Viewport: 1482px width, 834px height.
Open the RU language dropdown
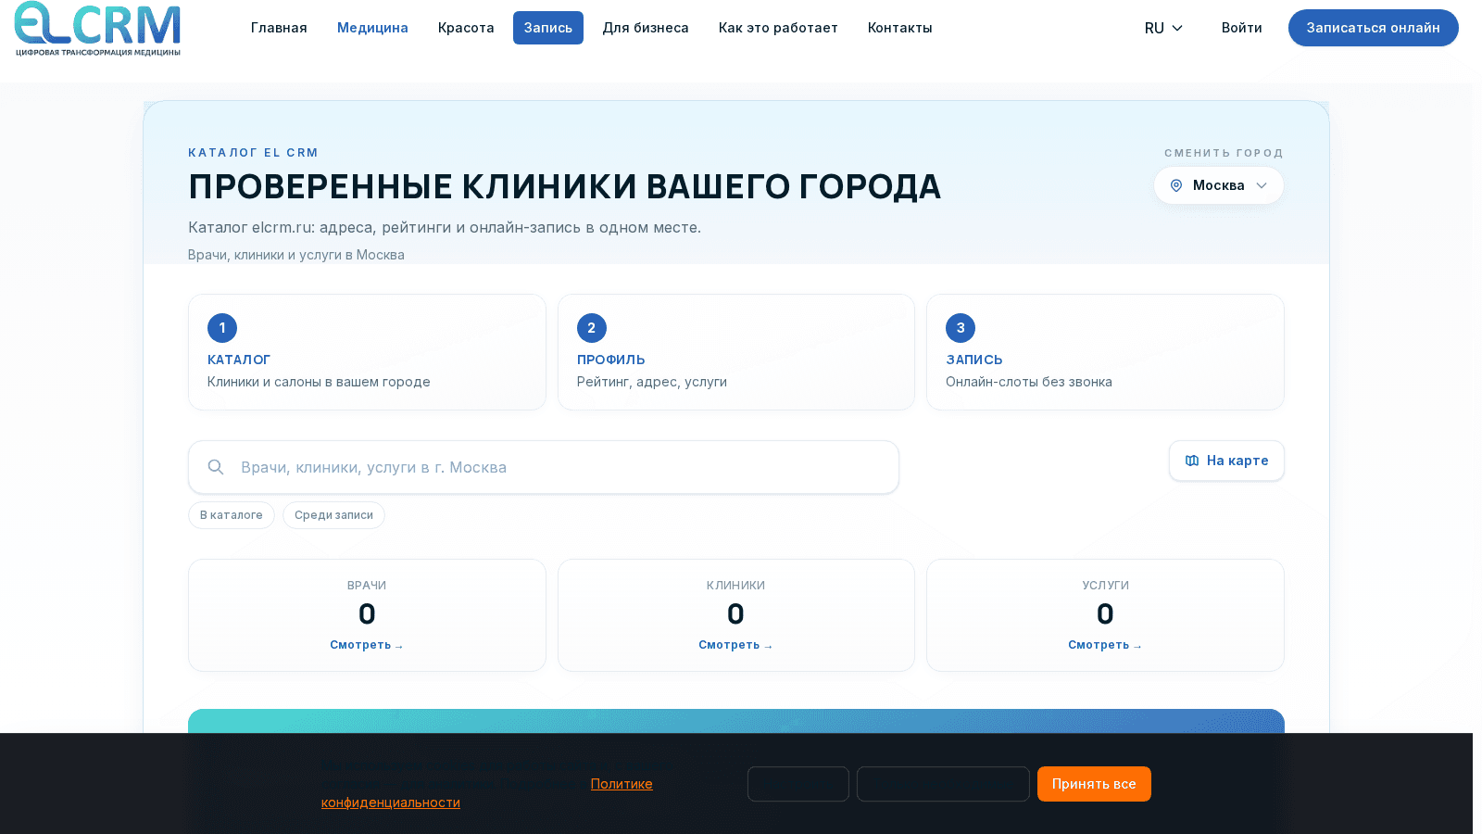coord(1163,28)
